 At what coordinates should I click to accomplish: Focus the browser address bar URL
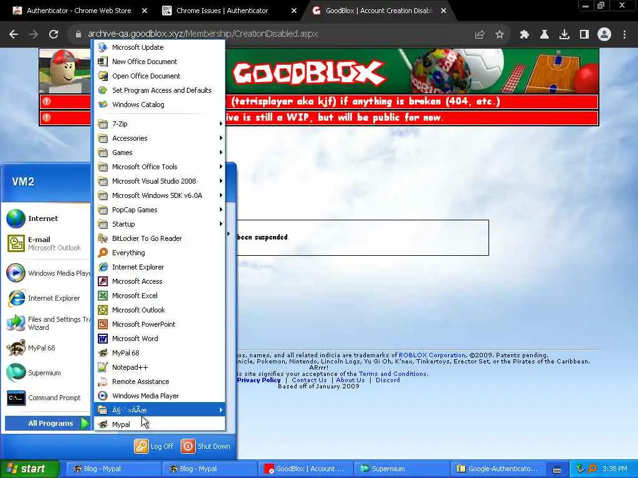pyautogui.click(x=202, y=34)
